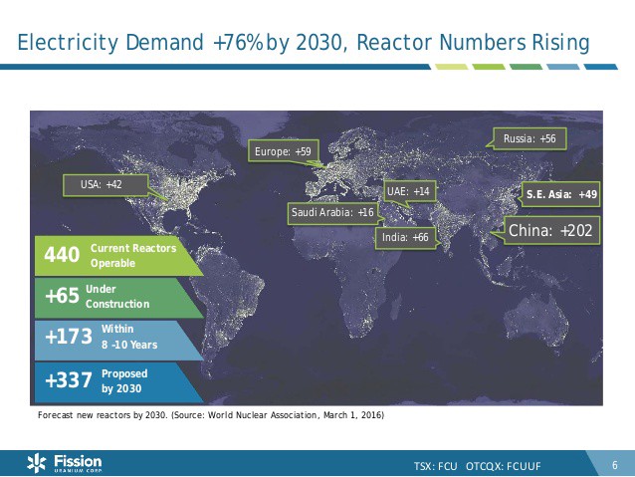Viewport: 635px width, 477px height.
Task: Click the China: +202 callout
Action: 550,231
